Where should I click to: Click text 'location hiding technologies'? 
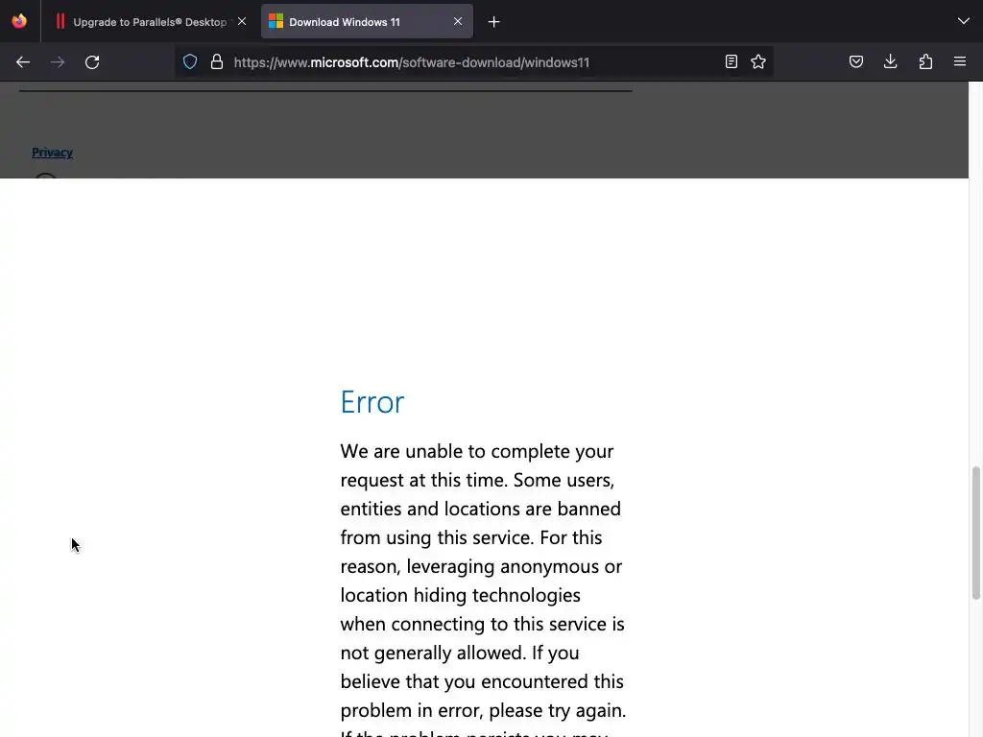pos(460,595)
